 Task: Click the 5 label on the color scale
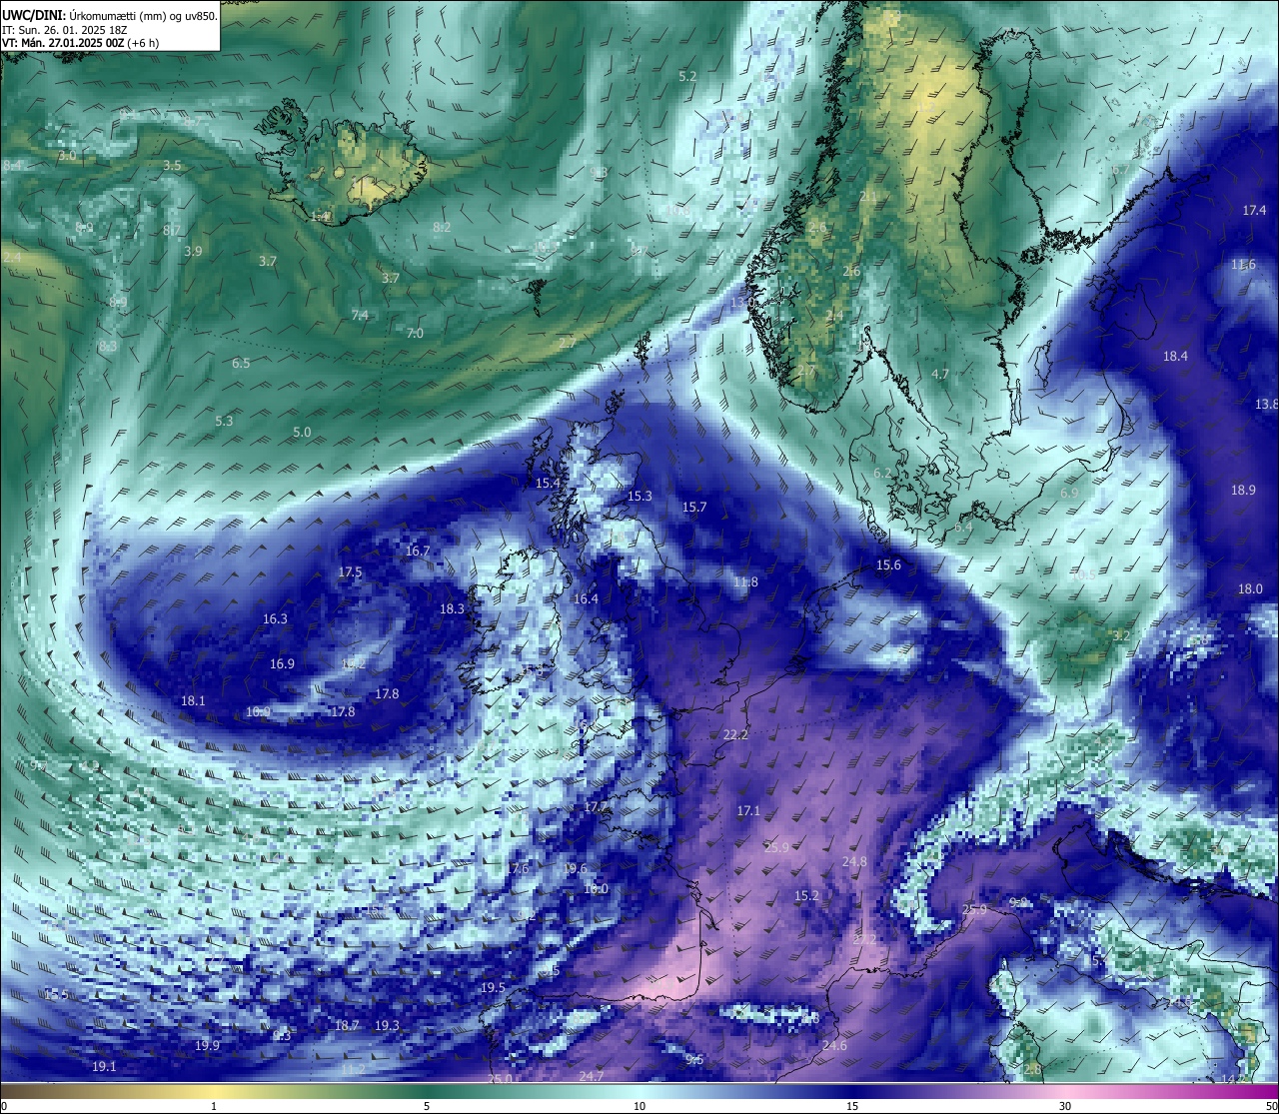[427, 1106]
